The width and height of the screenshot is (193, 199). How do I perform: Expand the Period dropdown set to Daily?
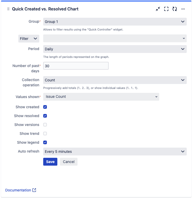(115, 49)
